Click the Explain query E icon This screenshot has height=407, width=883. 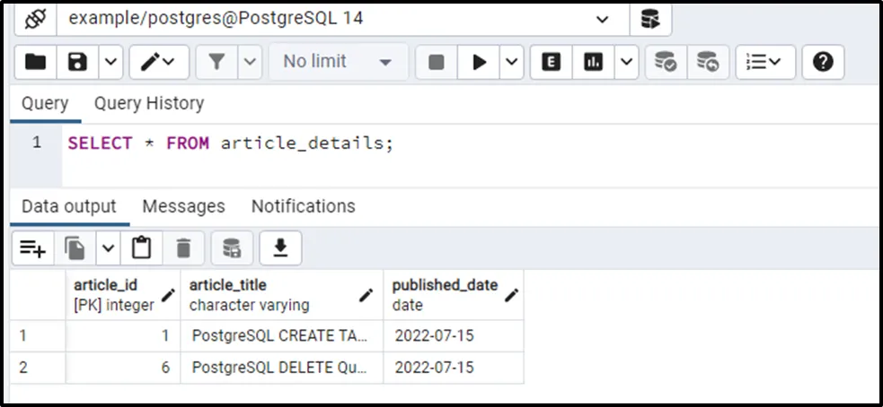[552, 62]
